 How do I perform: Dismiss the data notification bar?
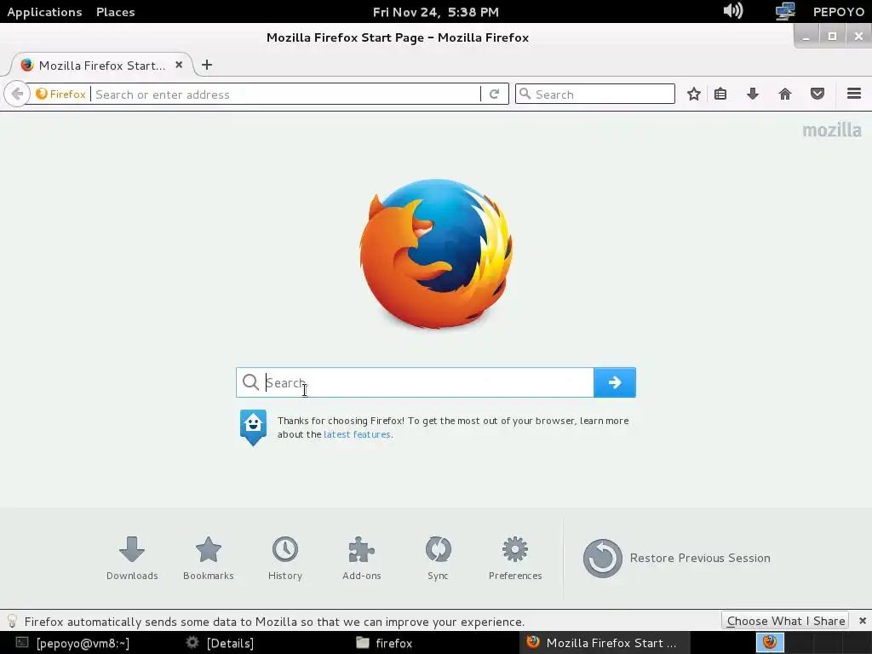(862, 621)
